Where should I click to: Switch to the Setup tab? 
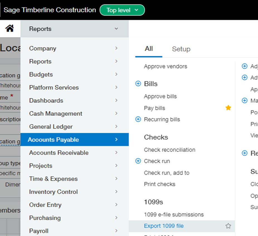(181, 49)
